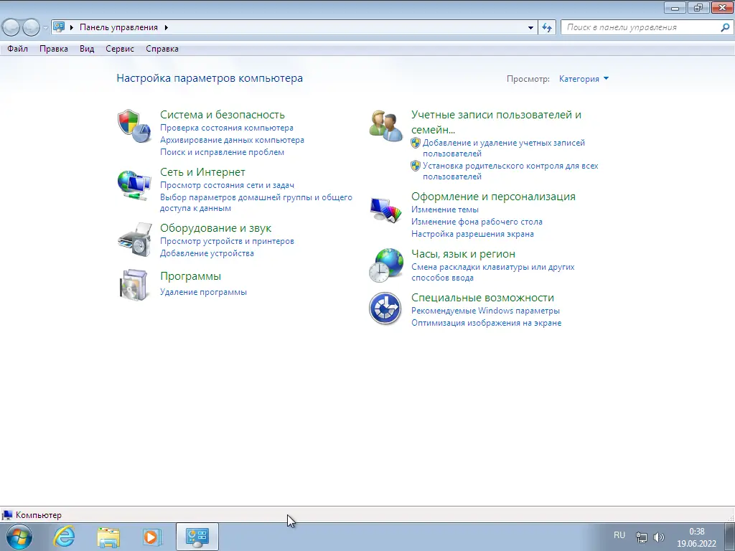The image size is (735, 551).
Task: Click the RU language indicator
Action: coord(619,535)
